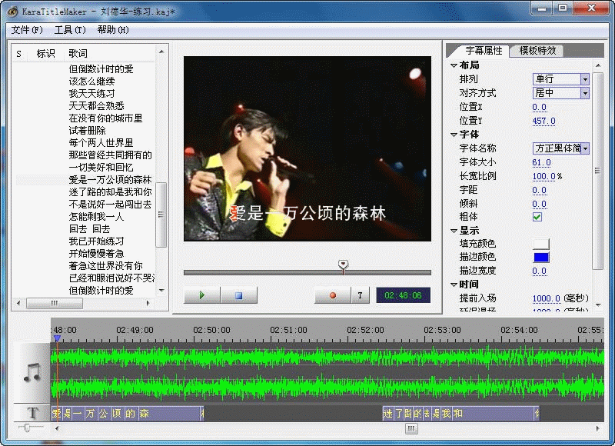Image resolution: width=615 pixels, height=446 pixels.
Task: Click the KaraTitleMaker app icon in title bar
Action: click(x=12, y=12)
